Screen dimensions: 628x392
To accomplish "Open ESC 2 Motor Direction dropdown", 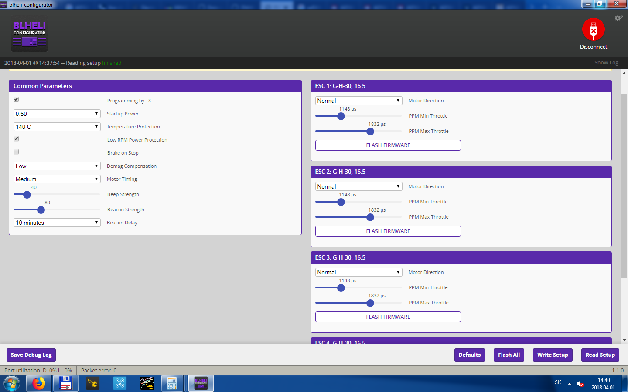I will (359, 186).
